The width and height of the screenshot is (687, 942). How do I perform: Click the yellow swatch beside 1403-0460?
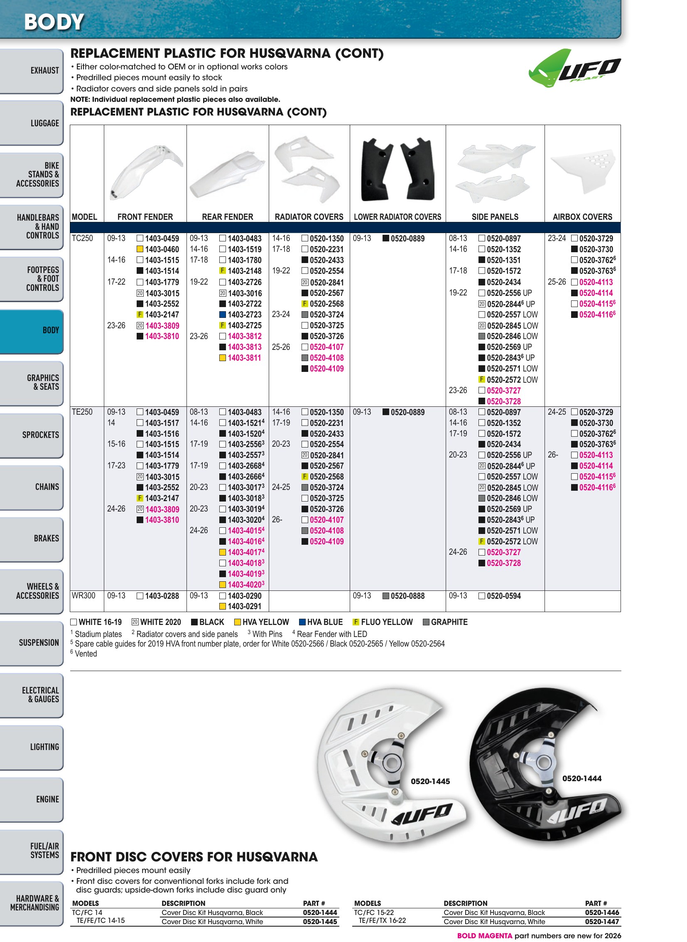(140, 250)
